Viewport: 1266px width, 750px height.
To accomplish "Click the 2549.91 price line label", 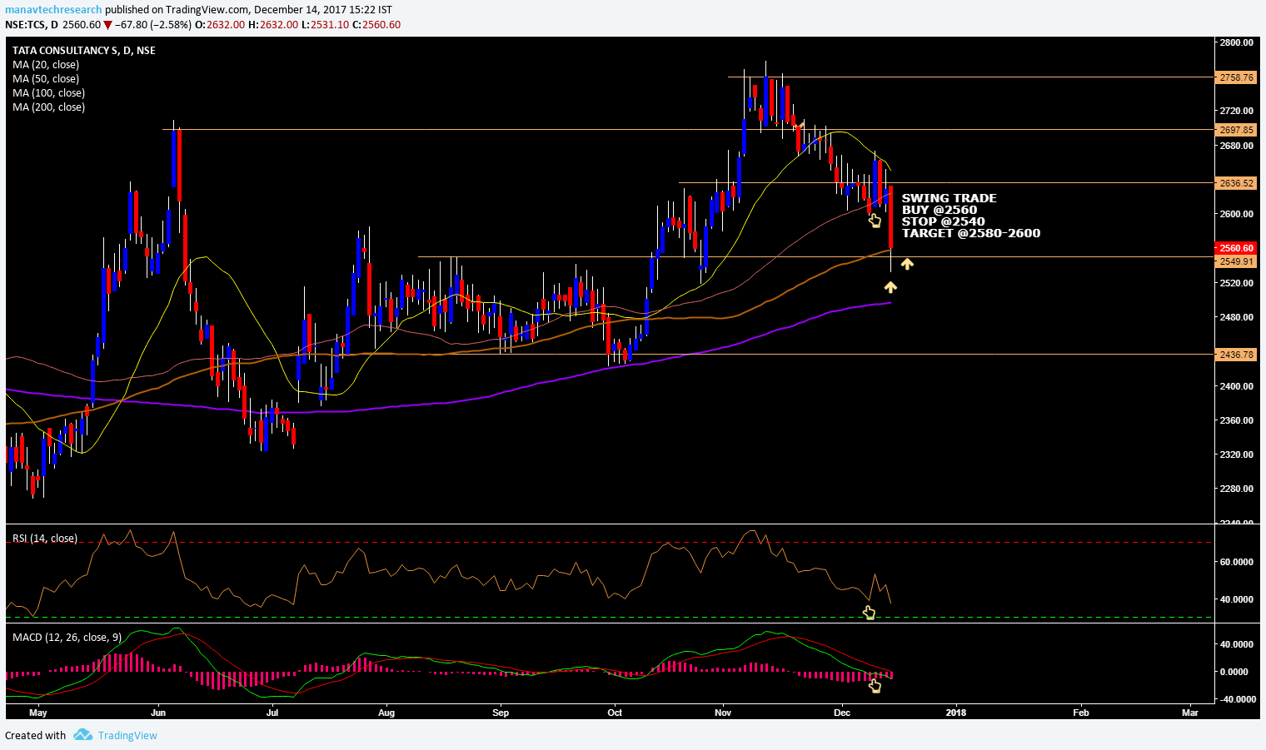I will point(1236,261).
